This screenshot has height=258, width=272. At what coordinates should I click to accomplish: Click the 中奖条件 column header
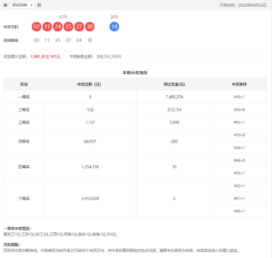coord(239,84)
